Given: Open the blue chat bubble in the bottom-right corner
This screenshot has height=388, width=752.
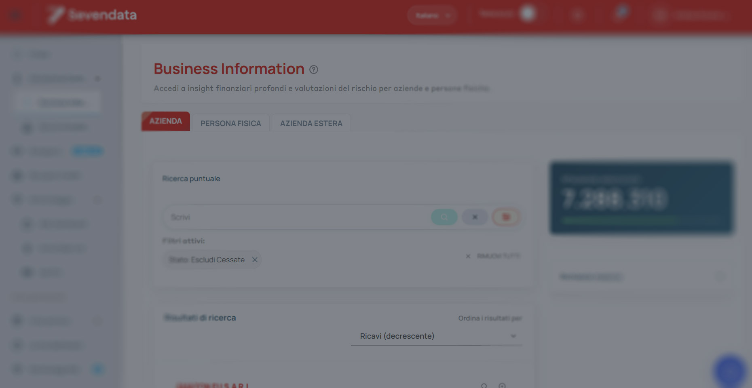Looking at the screenshot, I should tap(730, 371).
